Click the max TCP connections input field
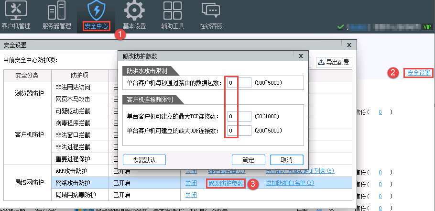This screenshot has width=435, height=211. pos(239,116)
